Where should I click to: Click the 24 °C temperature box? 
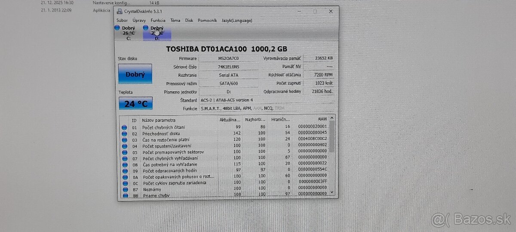(135, 104)
